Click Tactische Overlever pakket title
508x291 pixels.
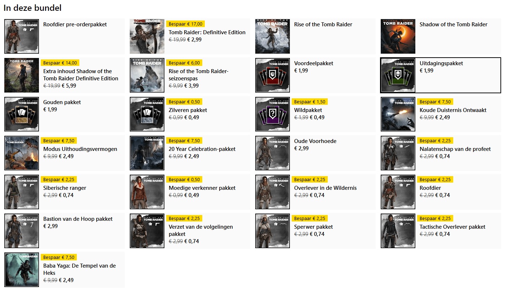(x=452, y=227)
